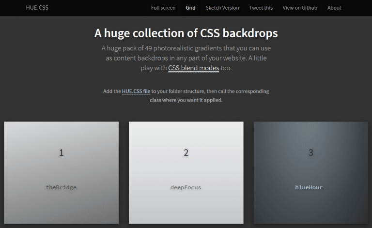The image size is (372, 228).
Task: Switch to the Grid view
Action: click(191, 8)
